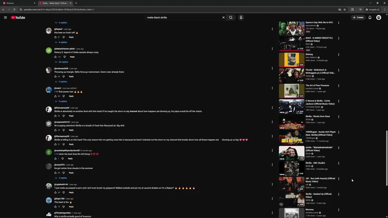Close the Skrilla 'Matte Black' tab

pos(71,3)
